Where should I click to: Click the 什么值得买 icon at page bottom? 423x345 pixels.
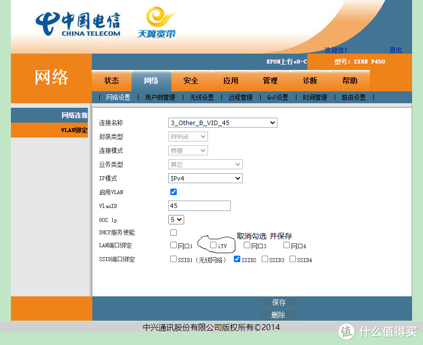[x=347, y=332]
